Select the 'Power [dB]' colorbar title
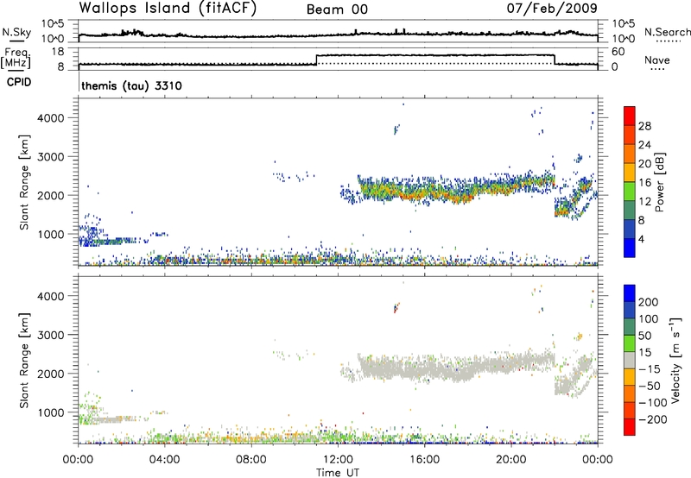This screenshot has width=691, height=478. 660,182
